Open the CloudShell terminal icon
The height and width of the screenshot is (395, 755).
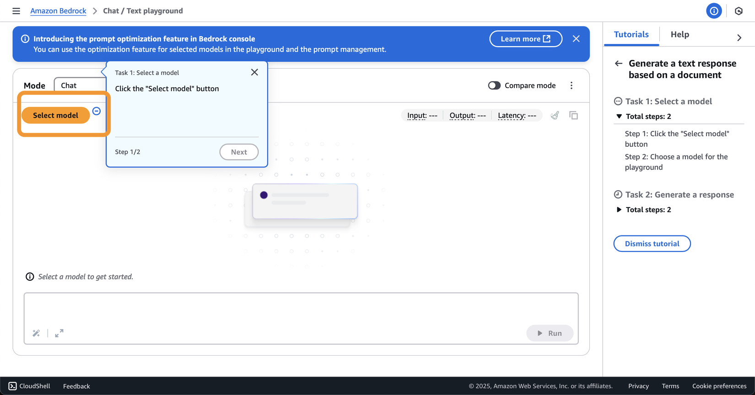[x=13, y=386]
